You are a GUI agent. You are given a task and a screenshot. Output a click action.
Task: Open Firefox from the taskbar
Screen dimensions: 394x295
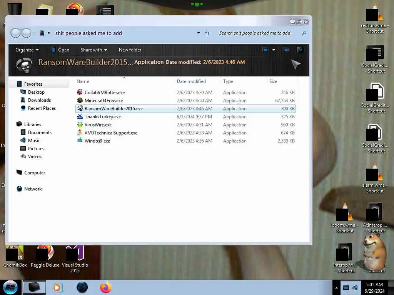pos(106,287)
